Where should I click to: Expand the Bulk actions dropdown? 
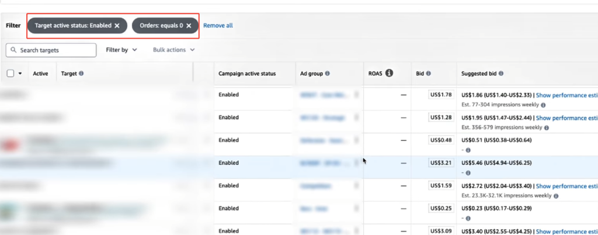[x=173, y=50]
